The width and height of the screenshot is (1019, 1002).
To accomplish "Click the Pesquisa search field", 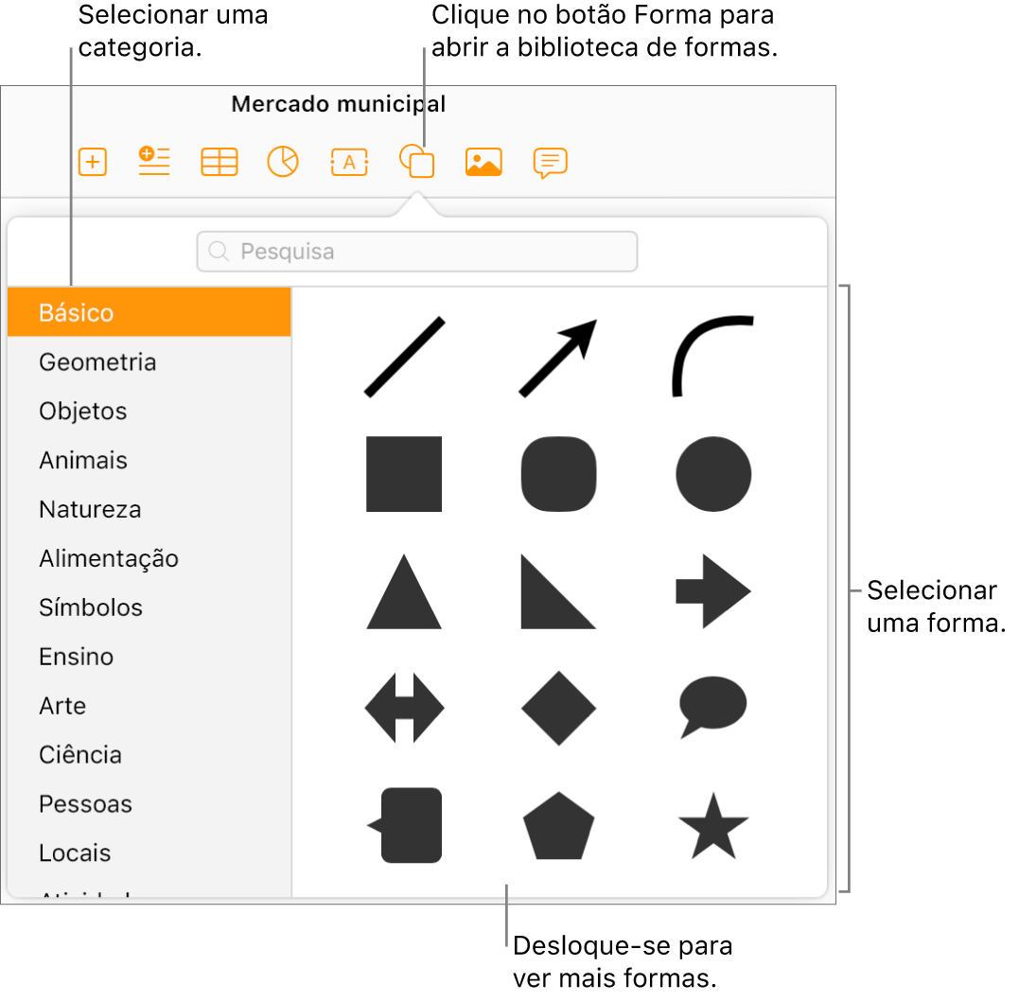I will (417, 252).
